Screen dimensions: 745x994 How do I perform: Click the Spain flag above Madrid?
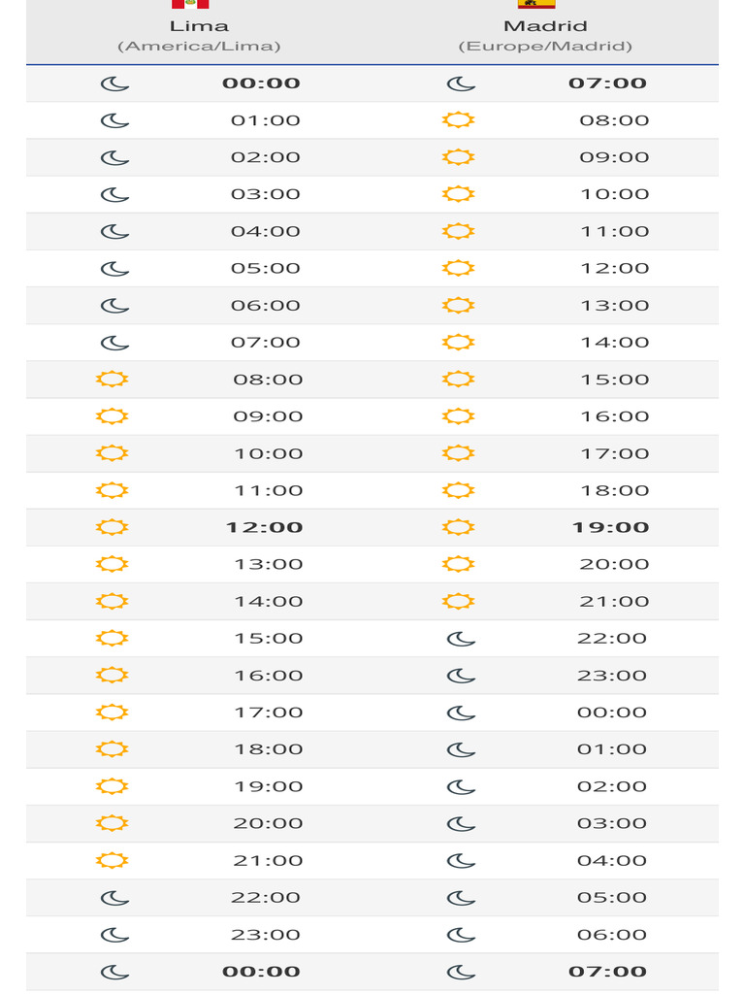click(536, 4)
